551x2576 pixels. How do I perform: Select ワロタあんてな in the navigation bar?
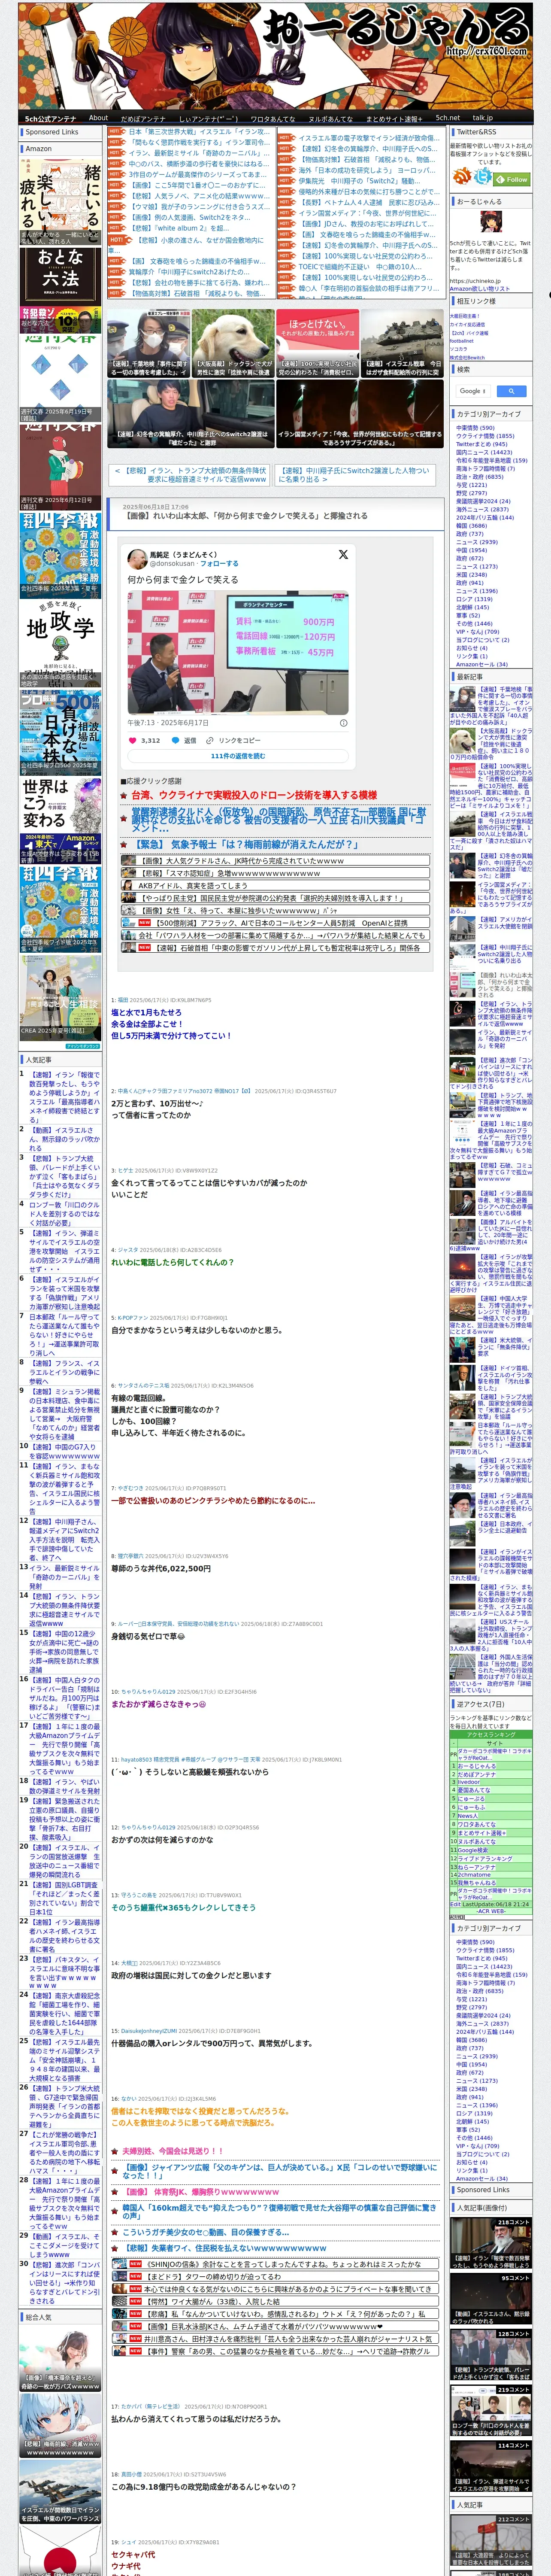click(x=272, y=118)
